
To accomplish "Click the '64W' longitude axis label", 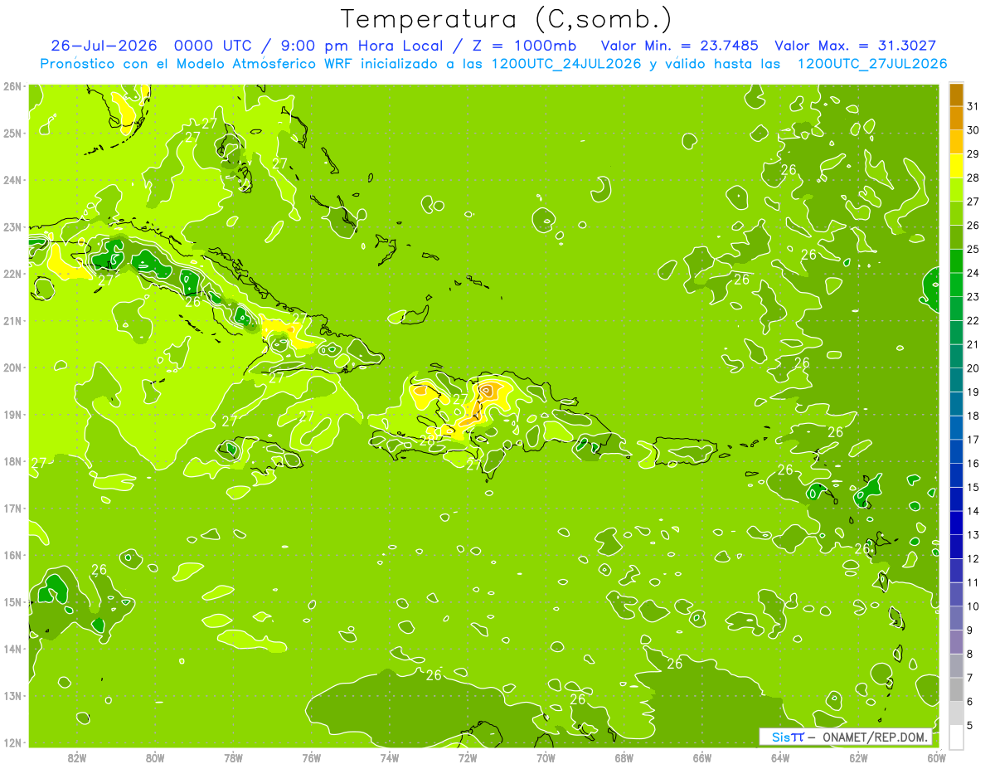I will 780,757.
